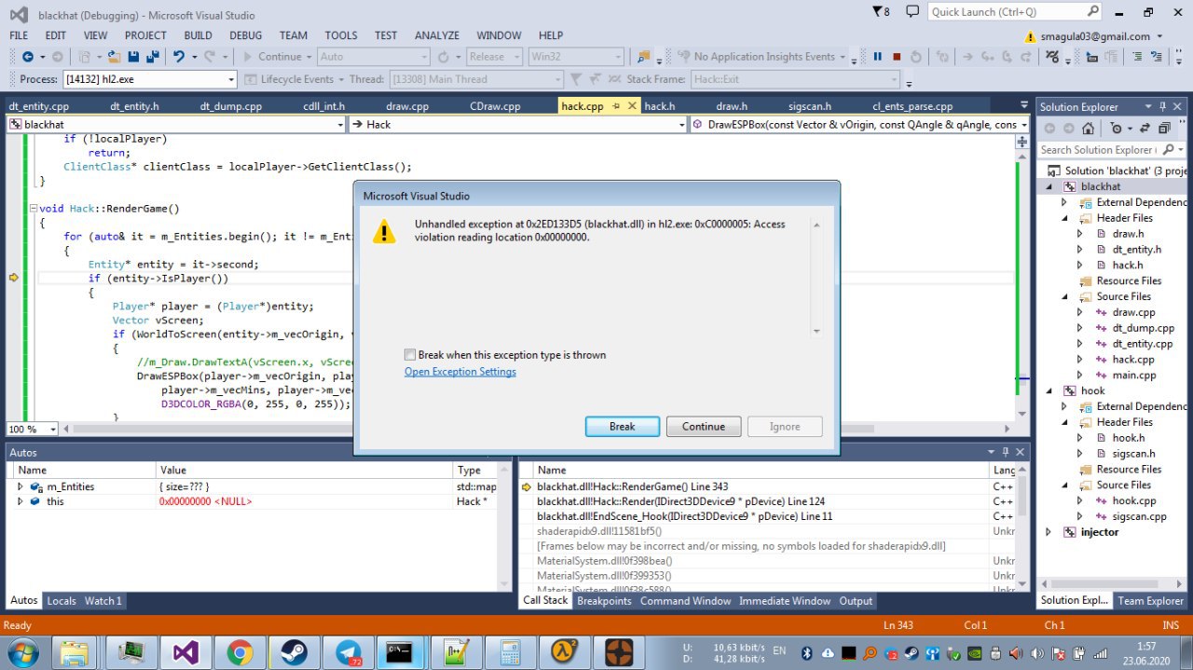Open the calculator from the taskbar

tap(510, 651)
